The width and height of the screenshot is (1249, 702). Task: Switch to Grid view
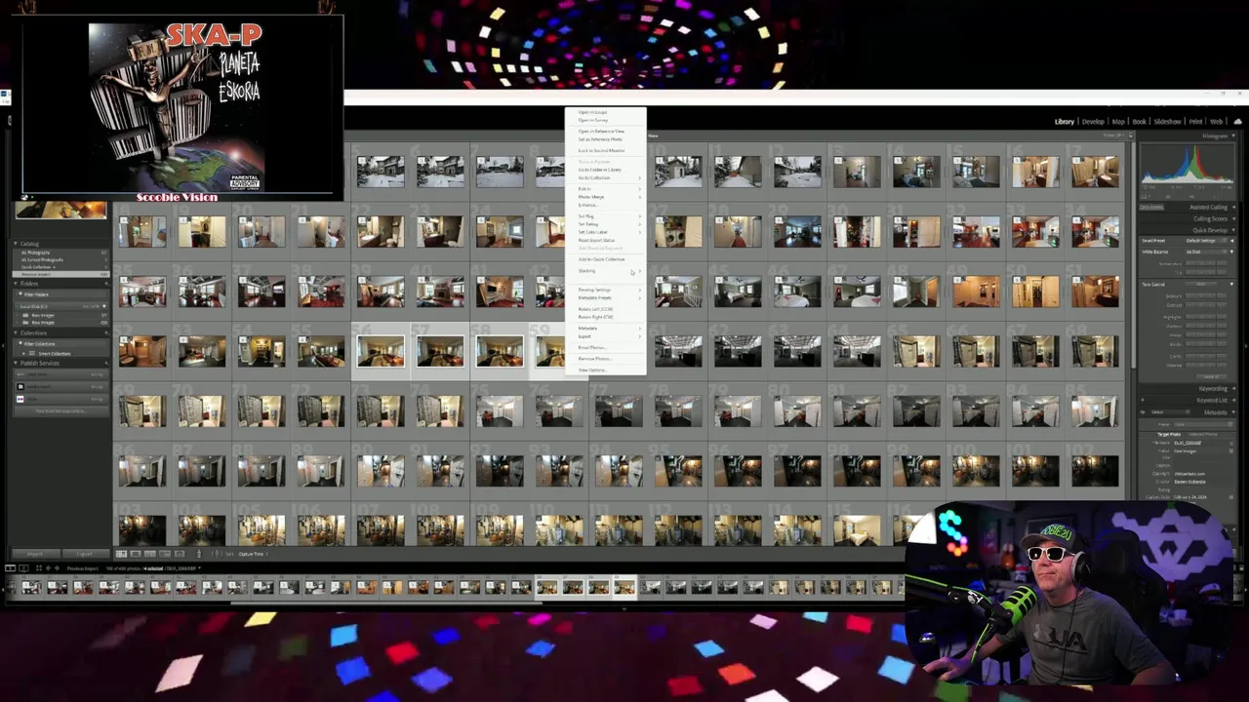click(x=121, y=554)
